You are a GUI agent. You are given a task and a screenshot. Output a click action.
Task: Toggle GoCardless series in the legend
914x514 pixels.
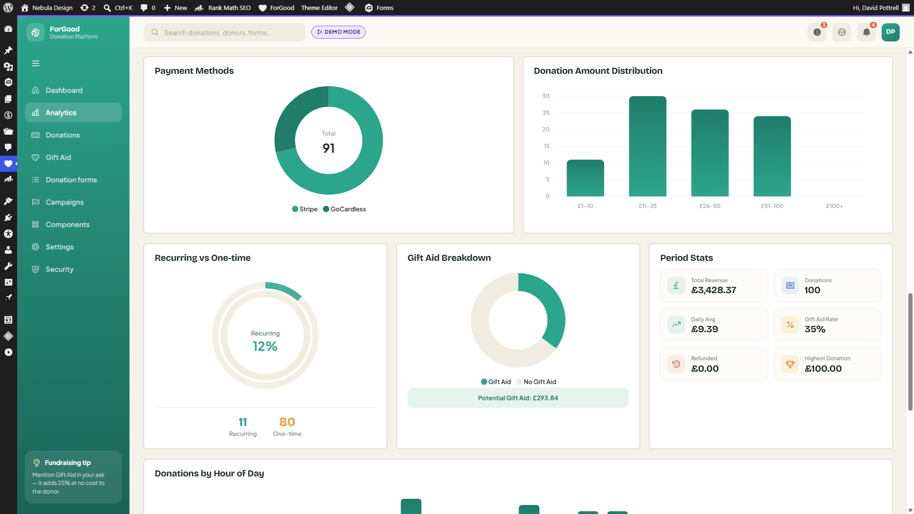345,209
